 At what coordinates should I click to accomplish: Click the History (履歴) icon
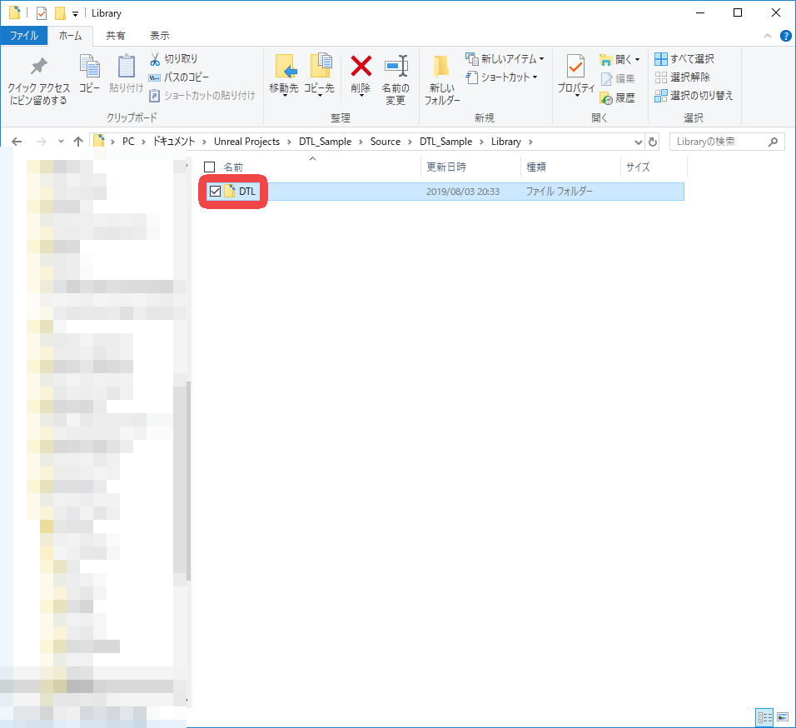(606, 97)
